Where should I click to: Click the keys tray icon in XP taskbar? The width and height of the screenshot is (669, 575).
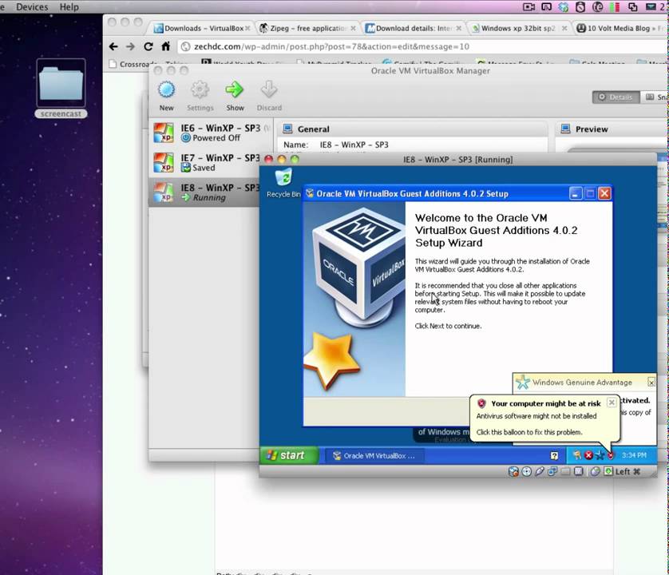pyautogui.click(x=577, y=455)
